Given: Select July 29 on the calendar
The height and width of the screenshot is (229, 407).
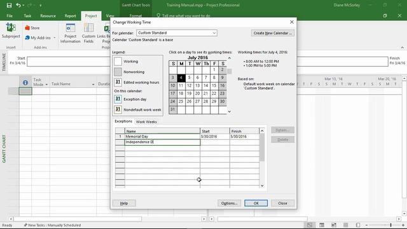Looking at the screenshot, I should pos(214,102).
